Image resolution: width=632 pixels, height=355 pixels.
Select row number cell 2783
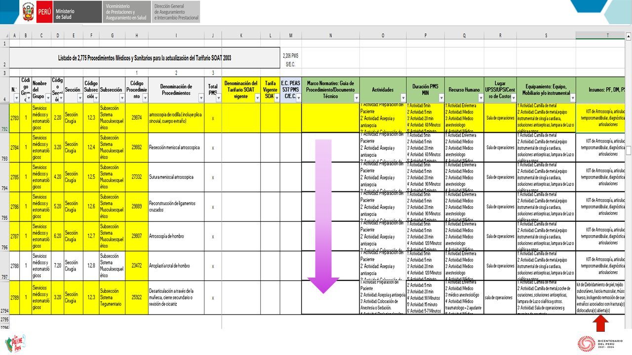(x=15, y=118)
